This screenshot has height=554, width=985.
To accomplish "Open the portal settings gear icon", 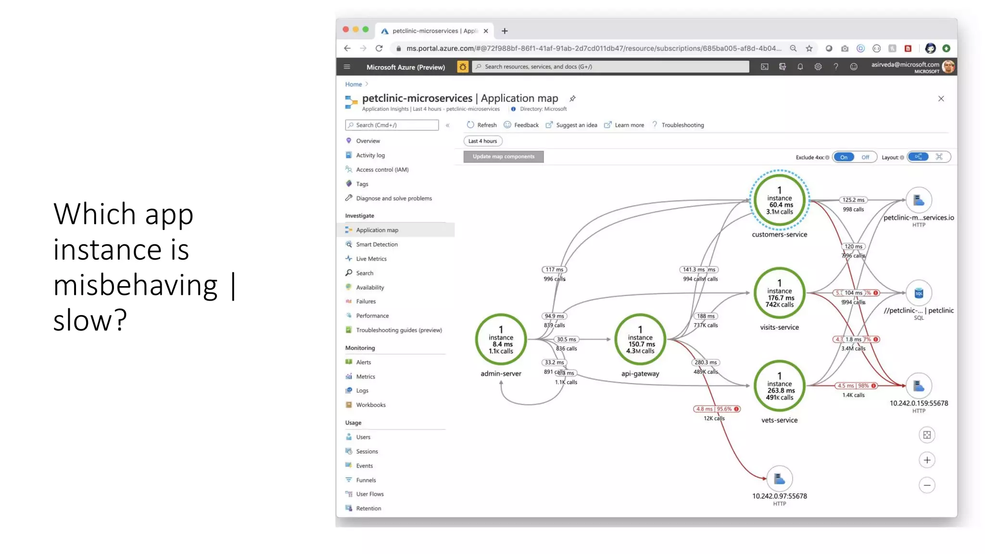I will click(x=818, y=67).
